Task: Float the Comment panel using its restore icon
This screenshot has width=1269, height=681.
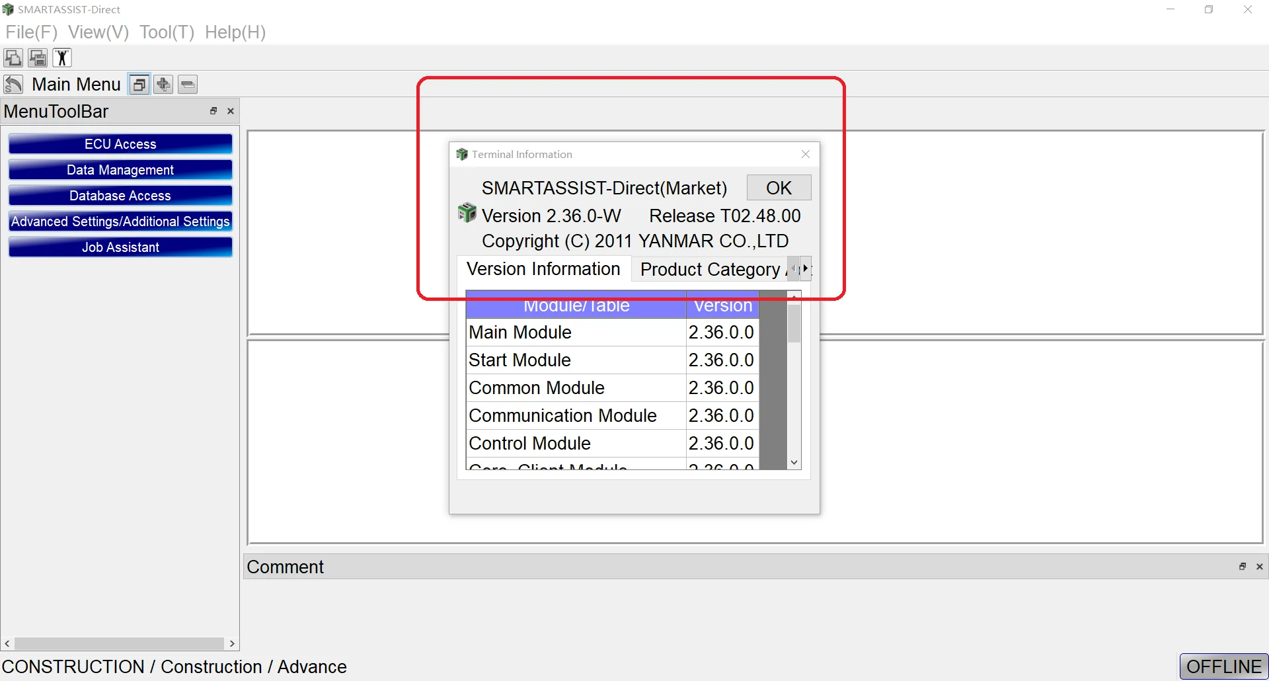Action: [x=1243, y=567]
